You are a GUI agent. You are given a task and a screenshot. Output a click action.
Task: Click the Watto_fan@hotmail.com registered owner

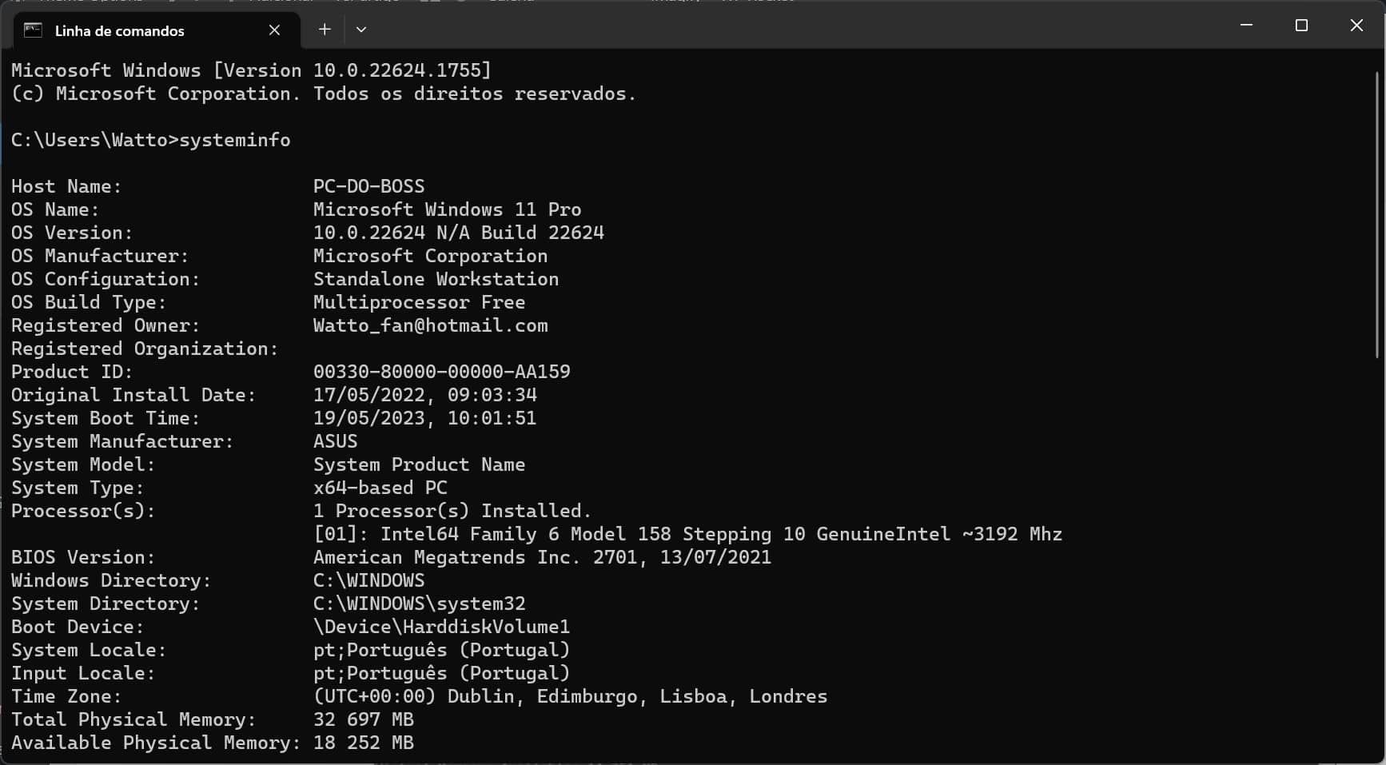430,325
